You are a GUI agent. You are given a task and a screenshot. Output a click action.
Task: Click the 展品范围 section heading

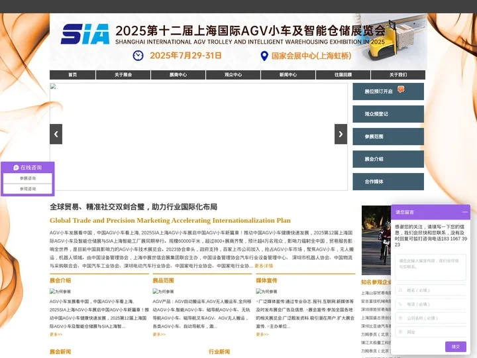(x=164, y=280)
